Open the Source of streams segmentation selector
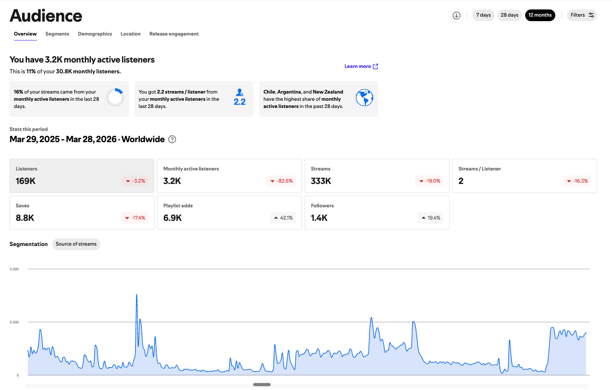The width and height of the screenshot is (612, 390). (x=76, y=244)
